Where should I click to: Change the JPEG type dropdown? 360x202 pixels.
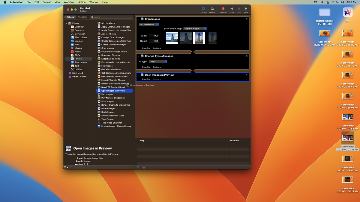click(158, 61)
